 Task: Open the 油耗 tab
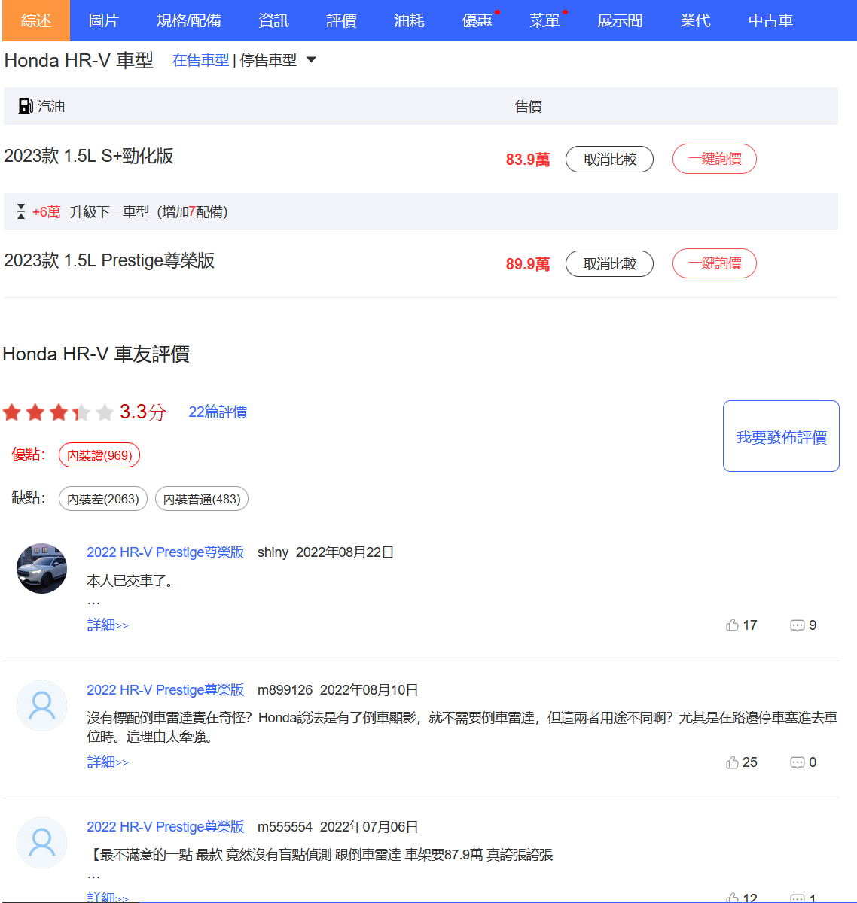(409, 20)
